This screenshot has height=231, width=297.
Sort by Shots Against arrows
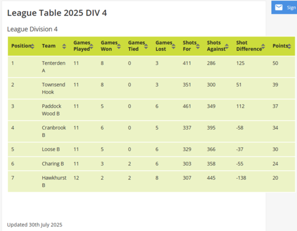click(227, 46)
